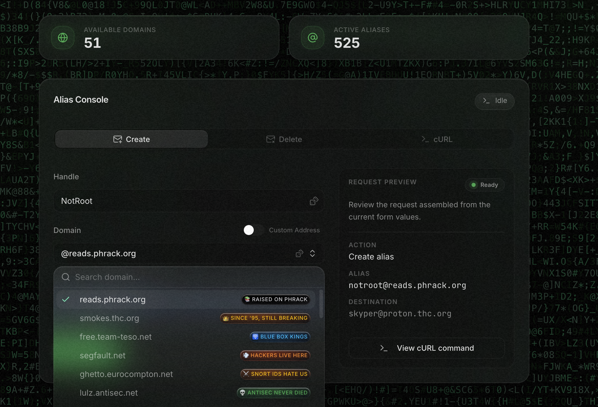Click the terminal icon in Idle badge
This screenshot has height=407, width=598.
[486, 101]
